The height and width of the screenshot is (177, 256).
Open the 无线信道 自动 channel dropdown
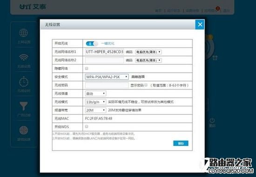[x=96, y=94]
